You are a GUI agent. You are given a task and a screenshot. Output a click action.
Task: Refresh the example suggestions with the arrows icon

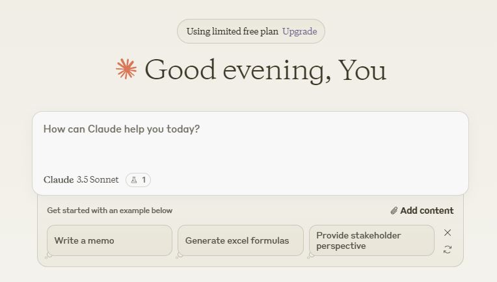[x=448, y=250]
